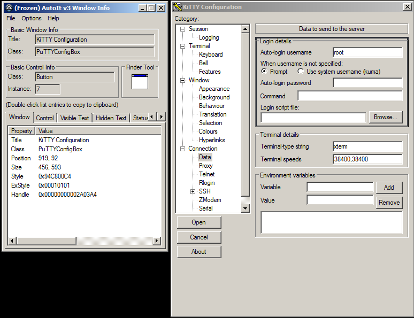The width and height of the screenshot is (414, 318).
Task: Collapse the Window category node
Action: click(x=183, y=80)
